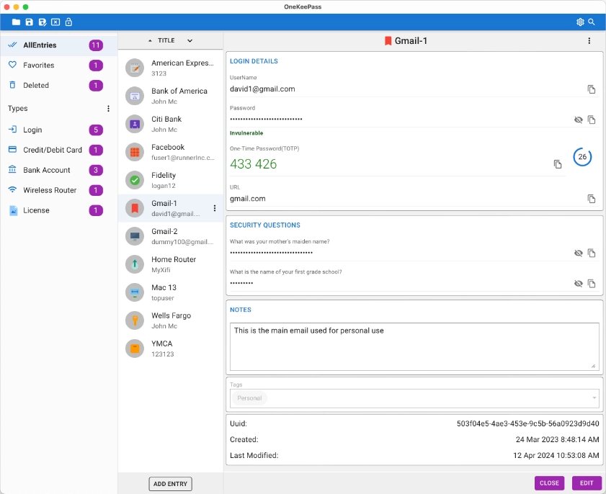Open search with magnifier icon
The width and height of the screenshot is (606, 494).
click(592, 22)
